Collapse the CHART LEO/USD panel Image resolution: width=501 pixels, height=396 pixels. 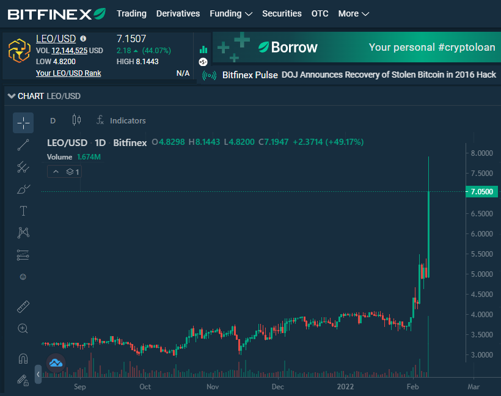click(x=12, y=96)
